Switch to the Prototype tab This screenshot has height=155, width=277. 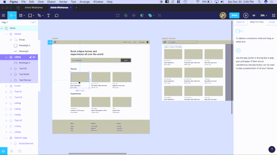pos(257,22)
